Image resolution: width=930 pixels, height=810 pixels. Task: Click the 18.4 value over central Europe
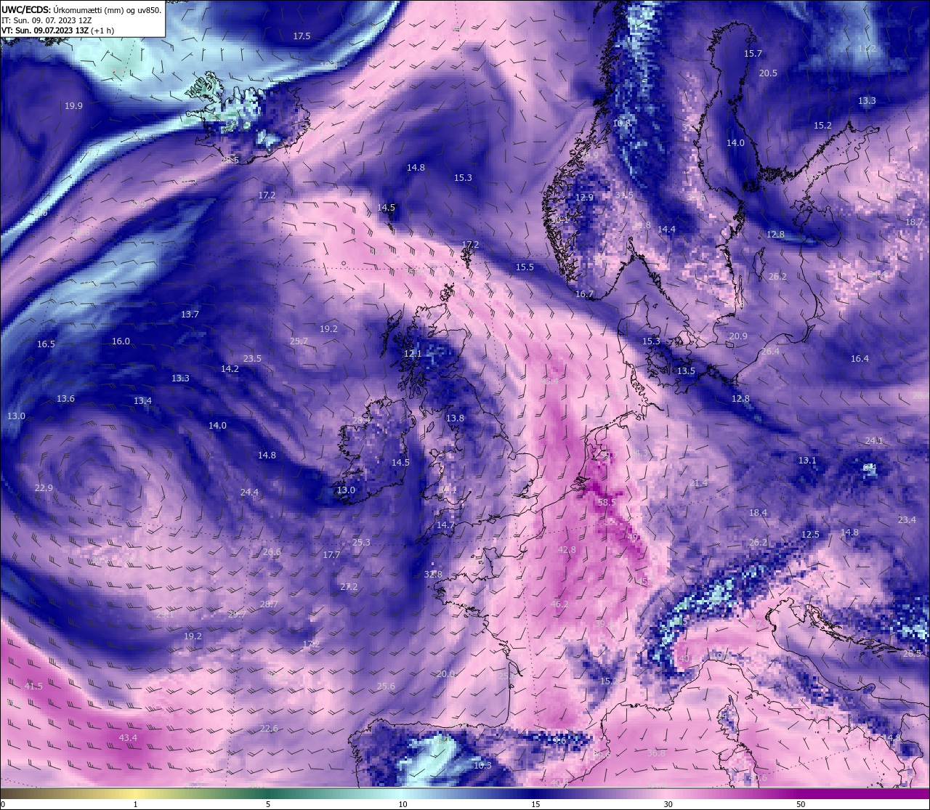pyautogui.click(x=758, y=513)
